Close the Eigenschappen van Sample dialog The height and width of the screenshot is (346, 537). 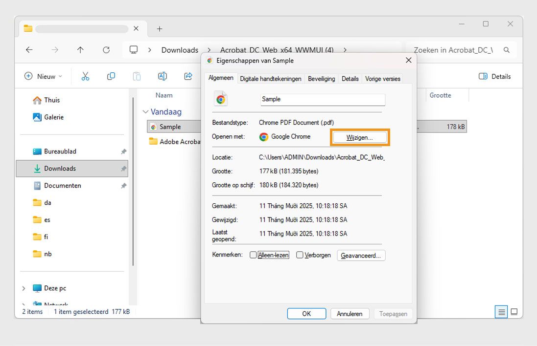[409, 60]
